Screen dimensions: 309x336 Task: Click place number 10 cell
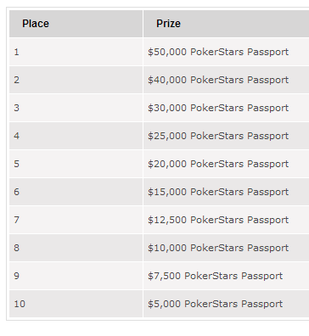(x=76, y=304)
